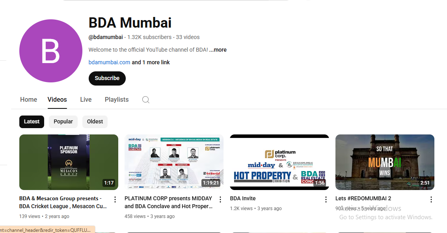Select the Latest sort chip
This screenshot has height=233, width=447.
(x=32, y=122)
